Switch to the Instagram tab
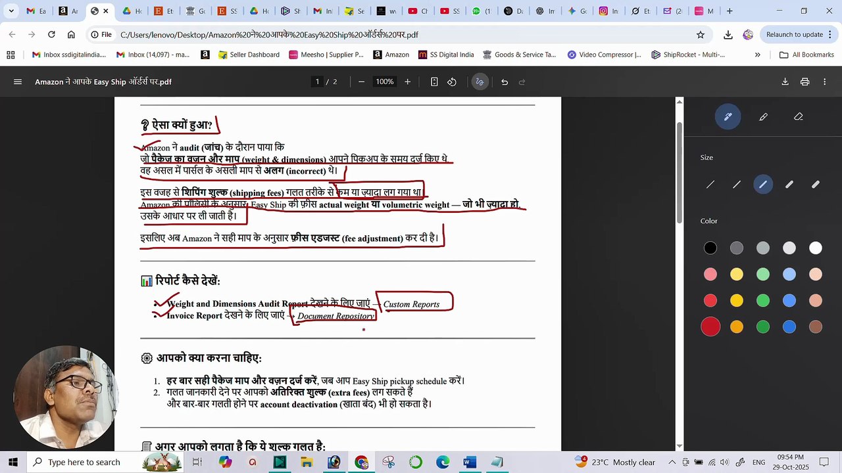This screenshot has height=473, width=842. click(609, 11)
